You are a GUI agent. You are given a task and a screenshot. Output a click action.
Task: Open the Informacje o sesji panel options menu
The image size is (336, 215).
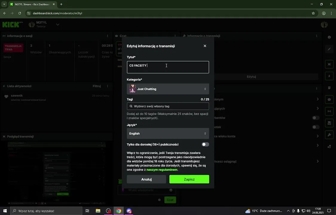pos(107,36)
